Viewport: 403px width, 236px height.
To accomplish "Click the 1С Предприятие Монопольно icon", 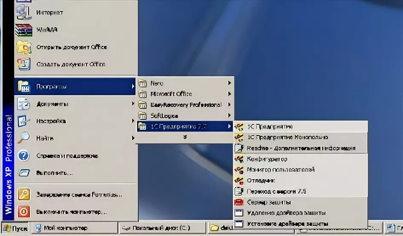I will point(239,138).
